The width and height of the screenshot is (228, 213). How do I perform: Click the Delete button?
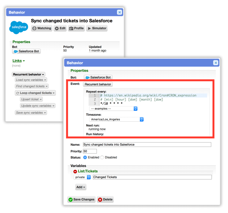pos(105,199)
